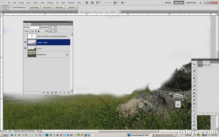Viewport: 219px width, 137px height.
Task: Hide the Layer 1 copy layer
Action: [x=25, y=42]
